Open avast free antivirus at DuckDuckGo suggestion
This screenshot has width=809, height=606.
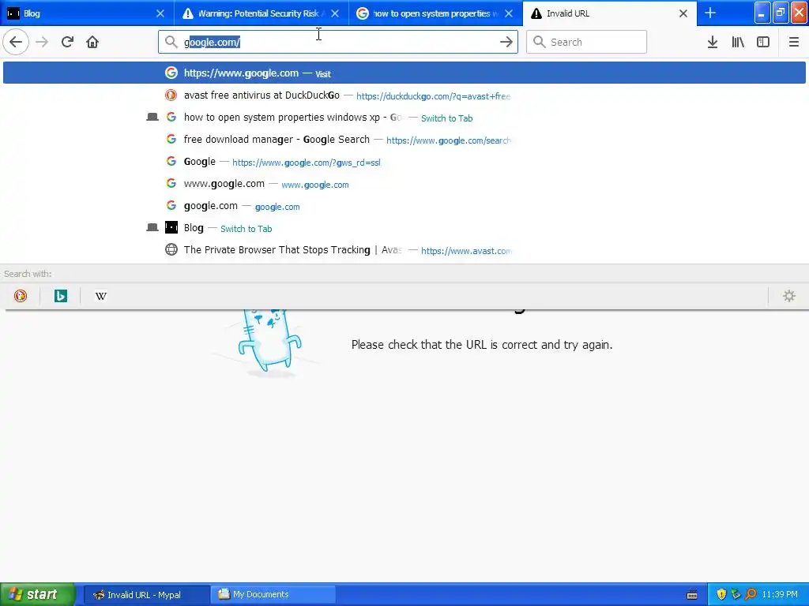(x=404, y=95)
